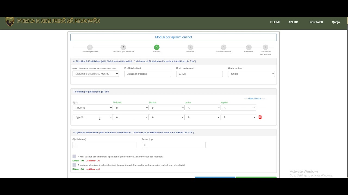Viewport: 348px width, 195px height.
Task: Click the Moduli për aplikim online banner
Action: pyautogui.click(x=173, y=37)
